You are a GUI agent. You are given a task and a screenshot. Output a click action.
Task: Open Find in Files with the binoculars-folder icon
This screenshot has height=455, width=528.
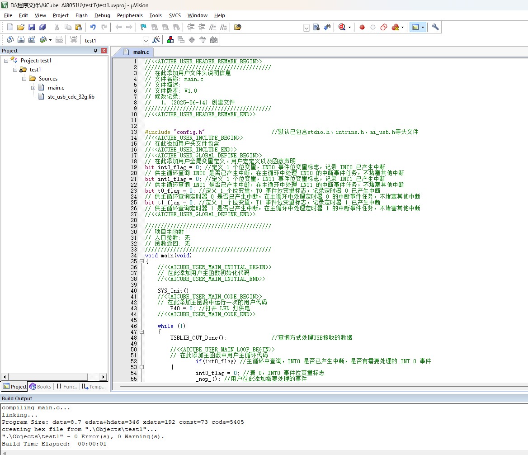(x=238, y=27)
